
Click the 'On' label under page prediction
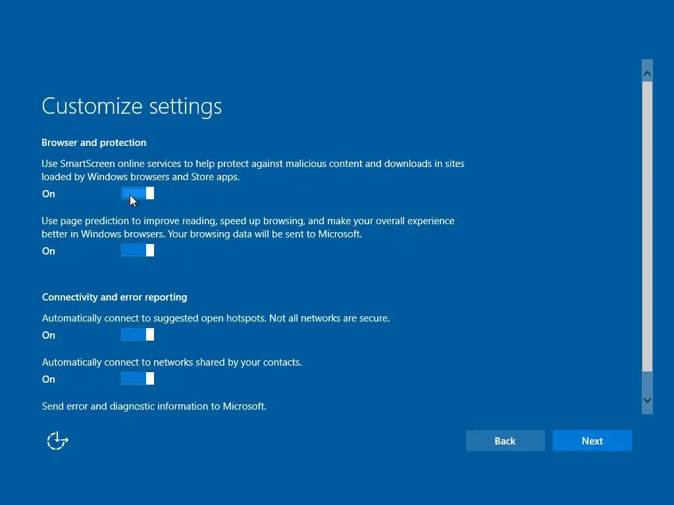pyautogui.click(x=49, y=251)
